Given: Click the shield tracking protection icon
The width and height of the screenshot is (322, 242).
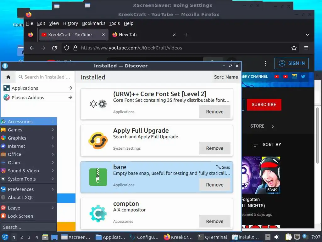Looking at the screenshot, I should [67, 48].
